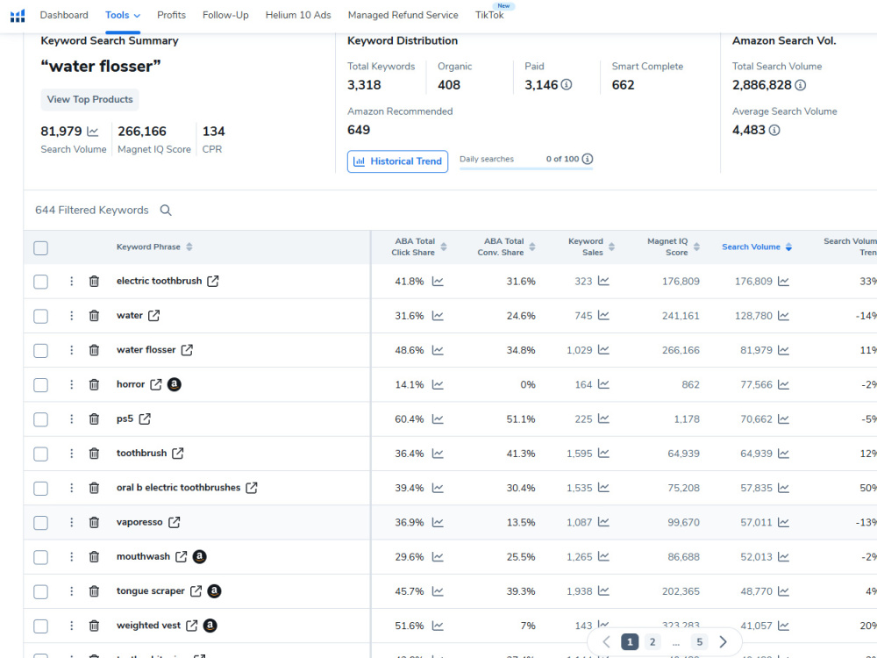The image size is (877, 658).
Task: View search volume chart for ps5 row
Action: (783, 419)
